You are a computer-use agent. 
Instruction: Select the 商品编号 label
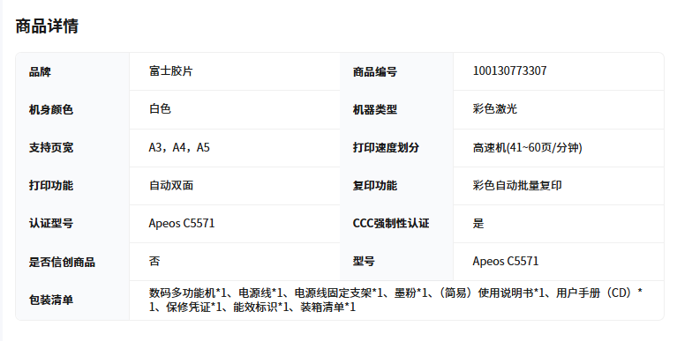375,71
